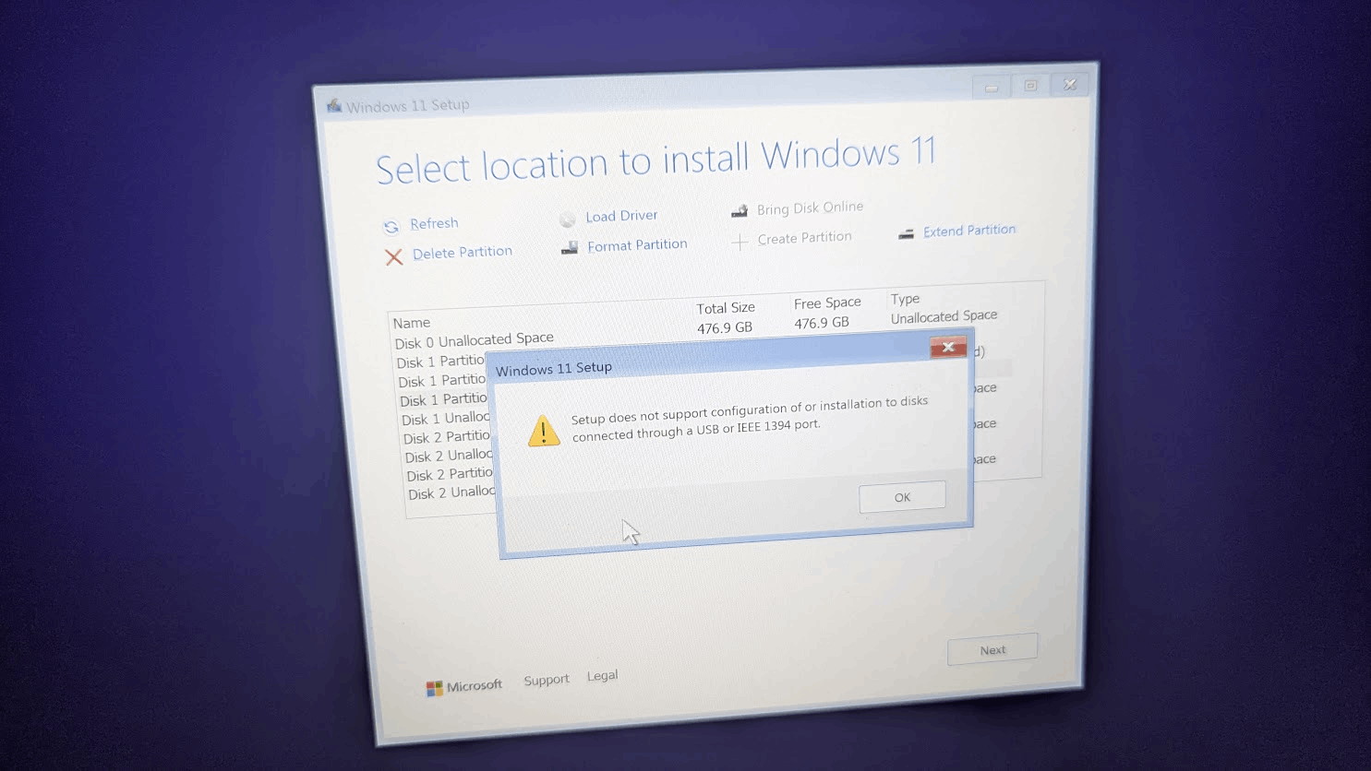Click the Unallocated Space type cell
1371x771 pixels.
click(944, 316)
